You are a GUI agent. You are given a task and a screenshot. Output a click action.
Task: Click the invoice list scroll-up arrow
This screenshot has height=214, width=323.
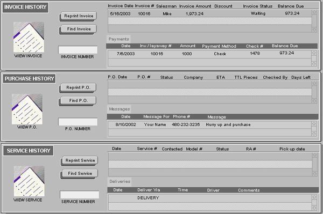(314, 12)
